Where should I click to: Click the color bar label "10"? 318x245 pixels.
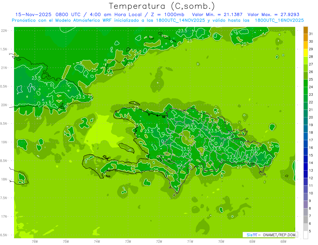311,193
